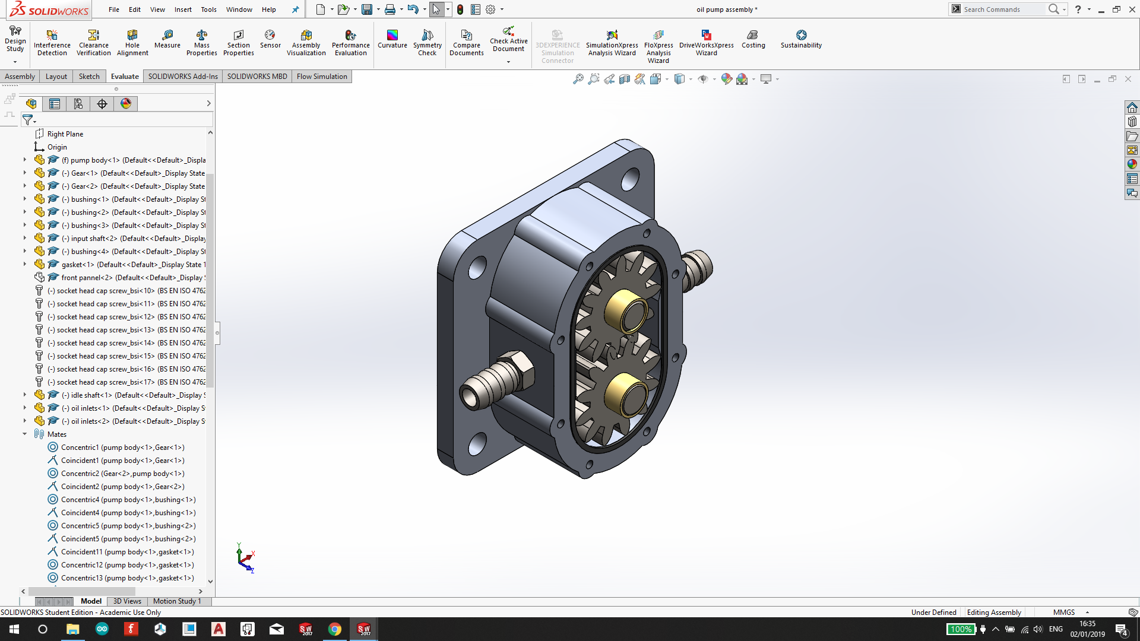
Task: Switch to the Flow Simulation tab
Action: point(322,77)
